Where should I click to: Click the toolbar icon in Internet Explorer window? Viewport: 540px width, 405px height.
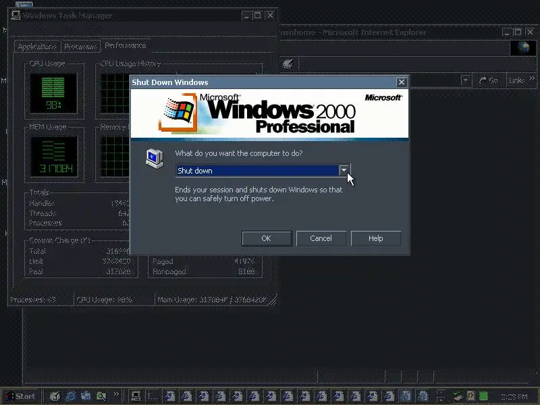[x=288, y=64]
